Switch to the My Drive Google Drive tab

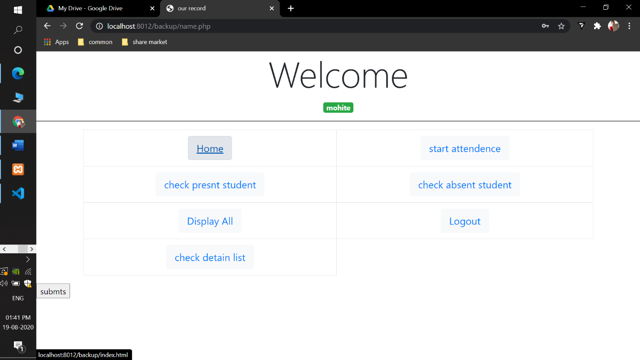tap(91, 8)
